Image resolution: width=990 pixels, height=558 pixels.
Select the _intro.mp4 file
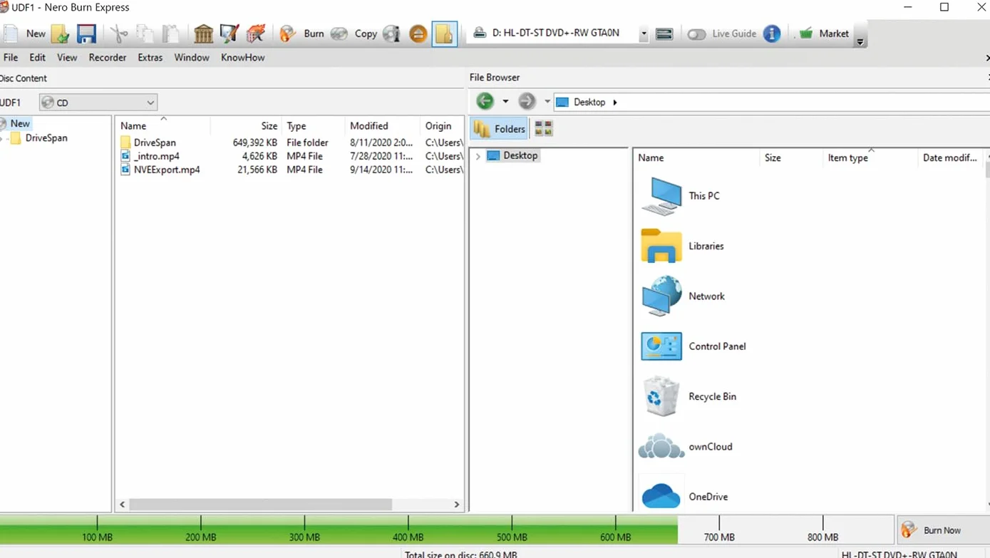click(x=157, y=156)
